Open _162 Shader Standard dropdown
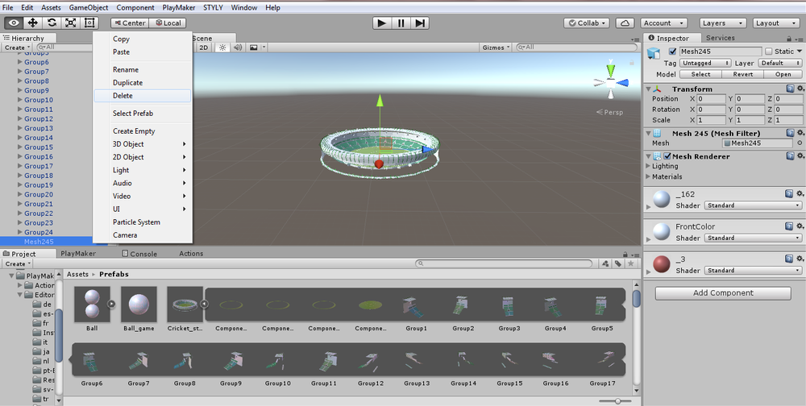The height and width of the screenshot is (406, 806). (x=753, y=205)
